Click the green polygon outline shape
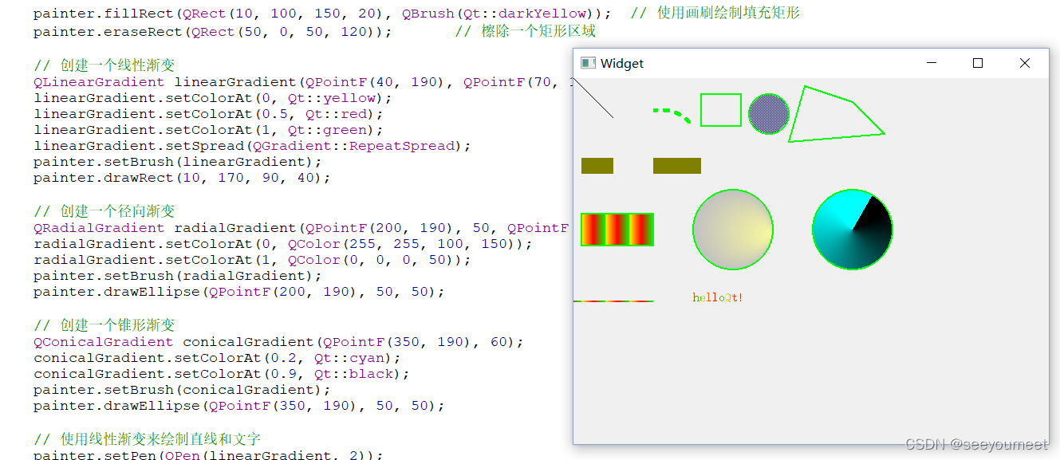 tap(835, 114)
